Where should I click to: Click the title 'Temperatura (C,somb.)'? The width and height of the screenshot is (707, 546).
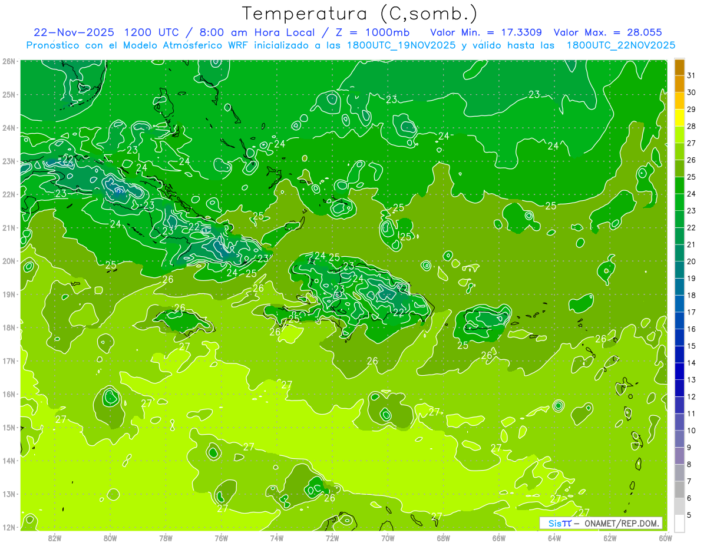click(x=360, y=14)
